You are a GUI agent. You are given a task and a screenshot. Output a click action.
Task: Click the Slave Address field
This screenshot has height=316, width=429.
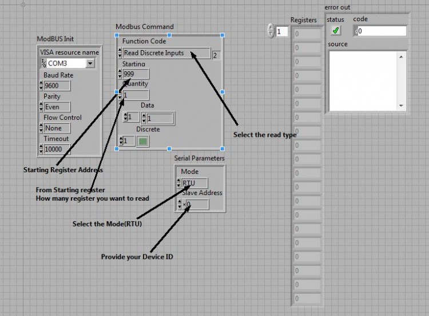coord(197,204)
